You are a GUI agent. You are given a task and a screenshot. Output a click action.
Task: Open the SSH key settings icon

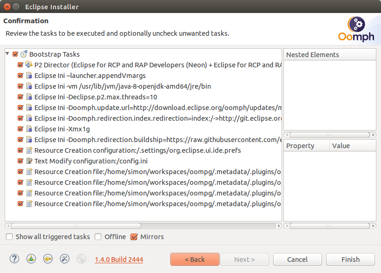pos(48,259)
